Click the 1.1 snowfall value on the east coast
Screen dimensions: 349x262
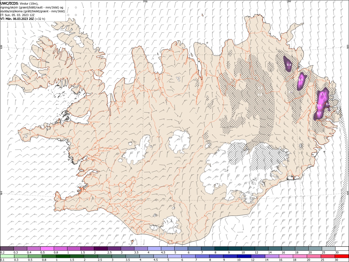tap(323, 95)
